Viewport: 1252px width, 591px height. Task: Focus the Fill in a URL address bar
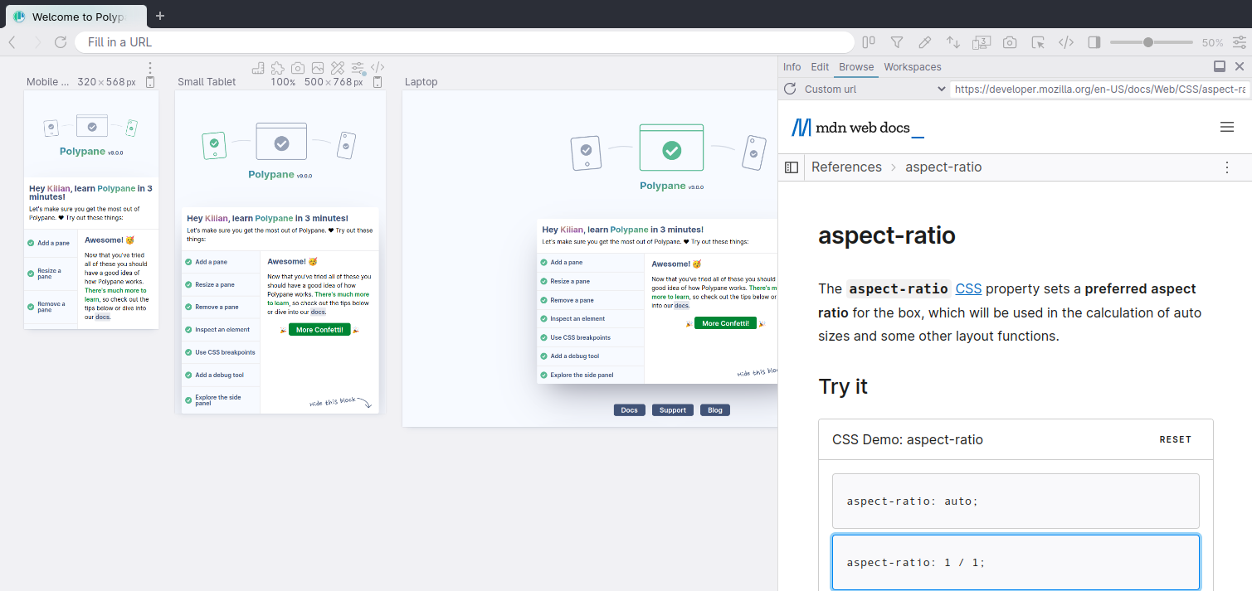tap(465, 42)
